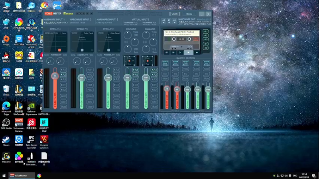This screenshot has height=179, width=319.
Task: Click Hardware Input 1 fader knob
Action: 55,76
